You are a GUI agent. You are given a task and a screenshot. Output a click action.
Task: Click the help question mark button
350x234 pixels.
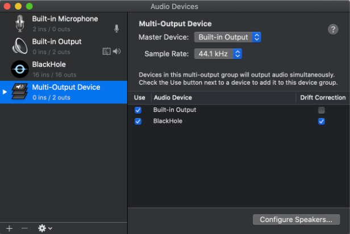point(334,30)
